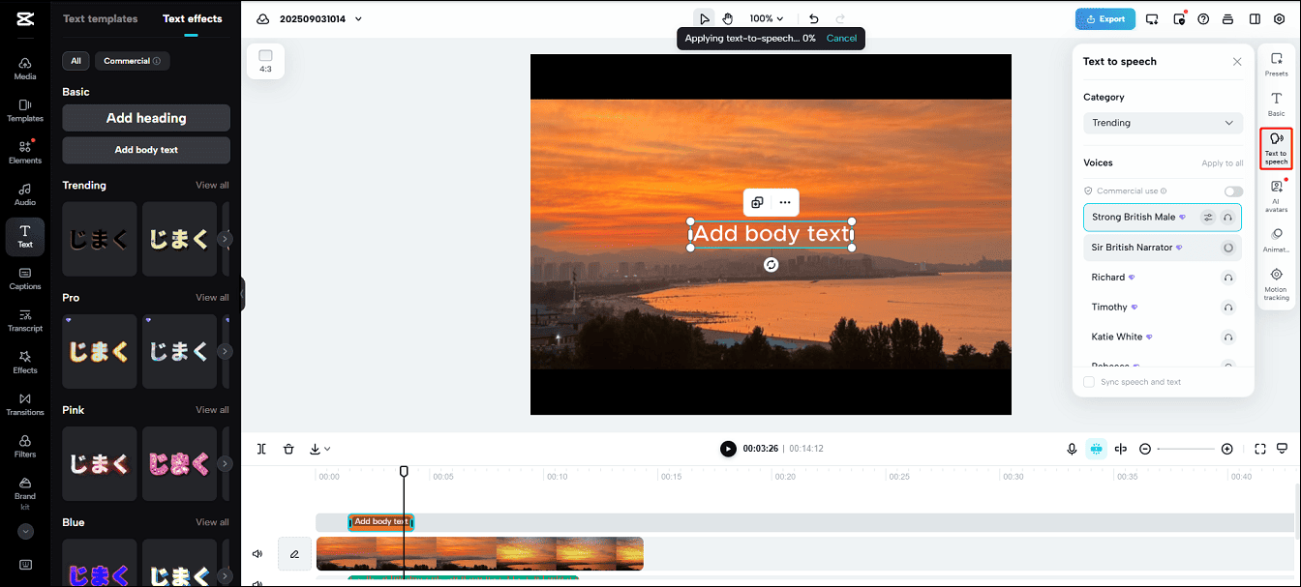The image size is (1301, 587).
Task: Open the three-dot menu above text box
Action: (x=785, y=203)
